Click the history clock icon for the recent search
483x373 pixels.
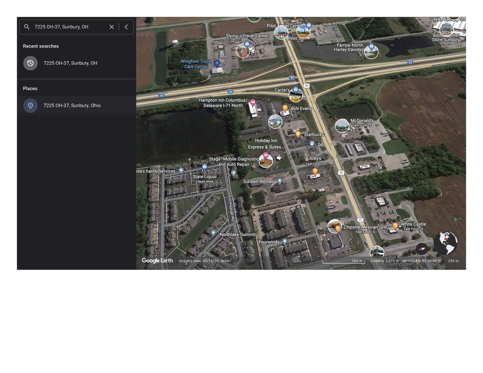pyautogui.click(x=30, y=63)
